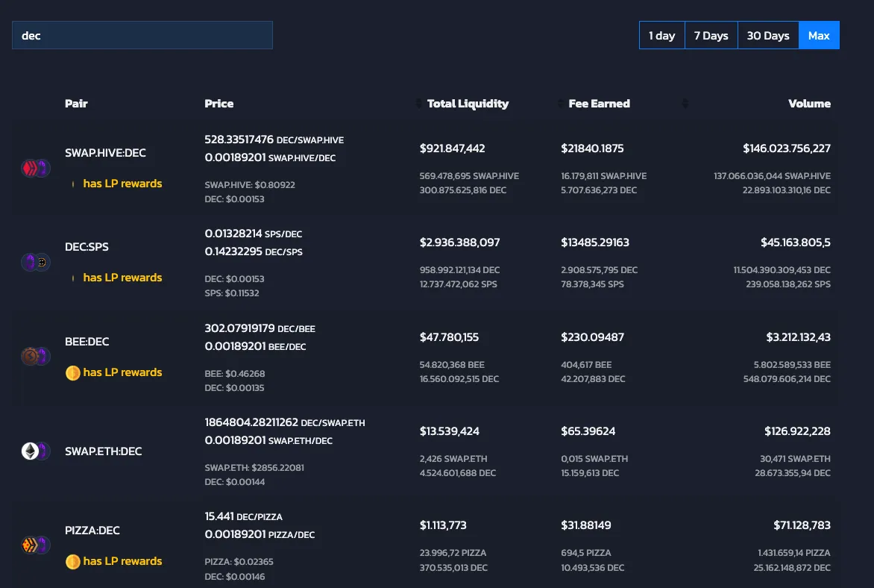Image resolution: width=874 pixels, height=588 pixels.
Task: Click 'has LP rewards' under DEC:SPS
Action: (x=122, y=278)
